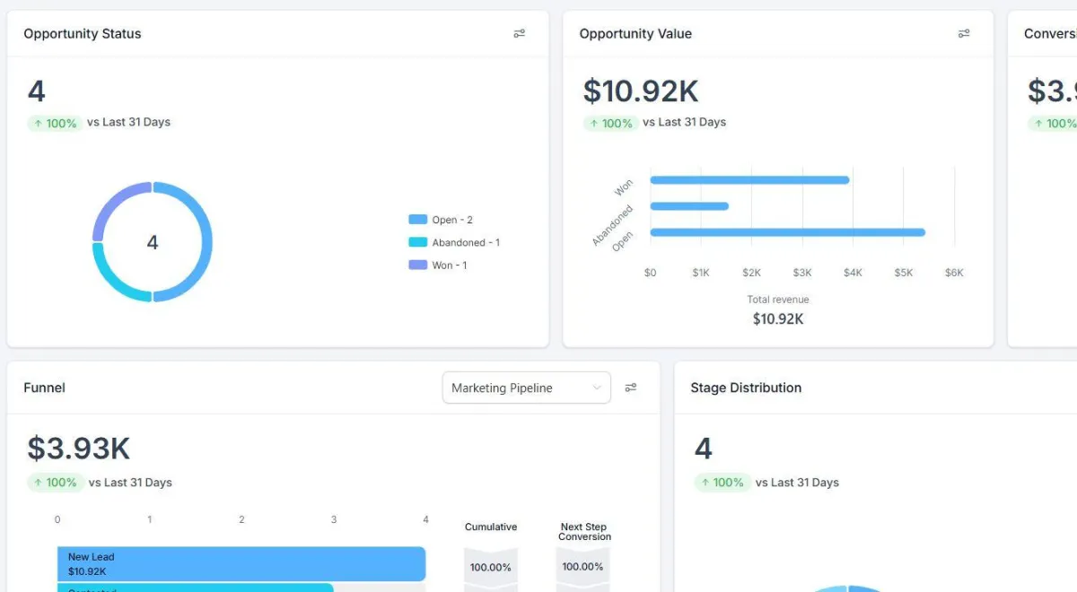The width and height of the screenshot is (1077, 592).
Task: Click the Open legend color swatch
Action: [417, 220]
